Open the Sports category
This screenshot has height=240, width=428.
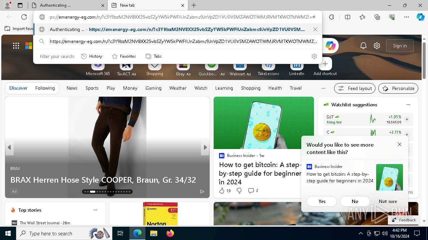point(92,88)
